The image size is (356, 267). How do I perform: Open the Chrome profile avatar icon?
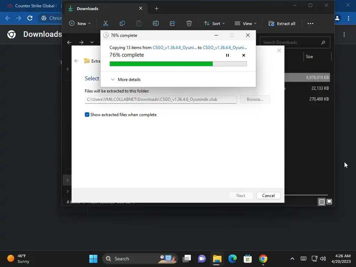(337, 18)
